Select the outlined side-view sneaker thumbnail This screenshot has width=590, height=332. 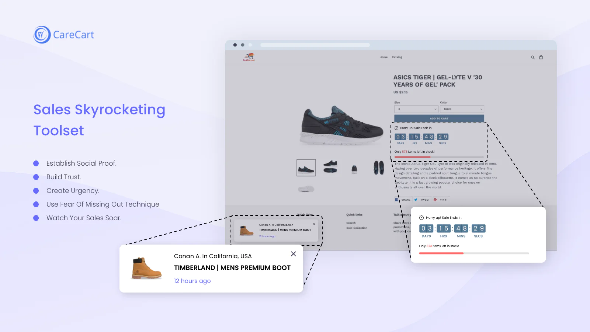coord(306,168)
